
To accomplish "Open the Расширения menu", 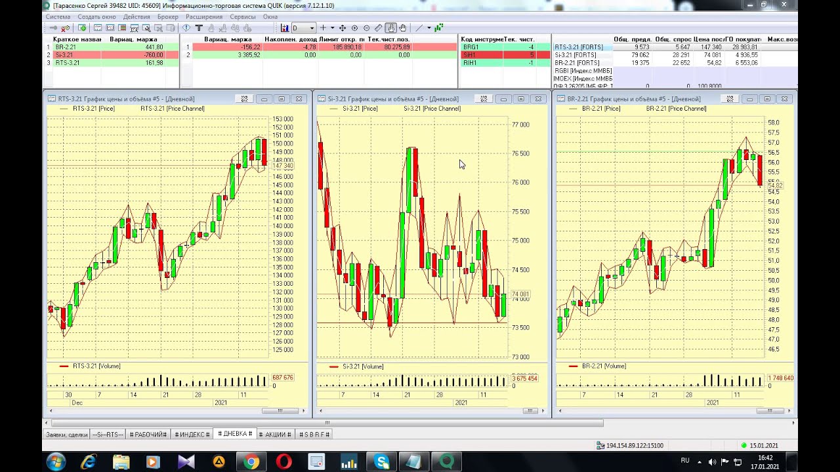I will click(204, 16).
